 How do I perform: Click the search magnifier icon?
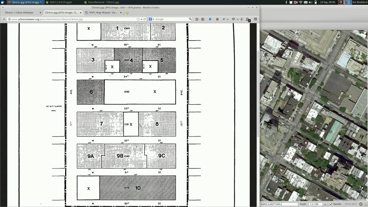click(190, 19)
